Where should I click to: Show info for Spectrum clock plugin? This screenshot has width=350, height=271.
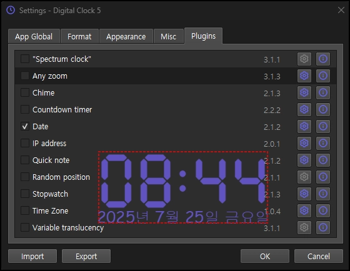(x=323, y=59)
